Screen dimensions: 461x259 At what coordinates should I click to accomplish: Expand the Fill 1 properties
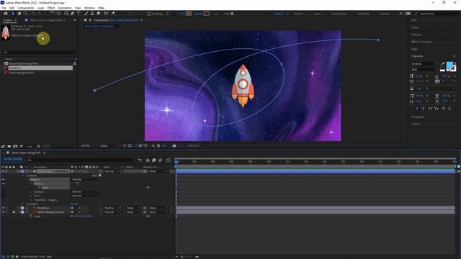coord(31,196)
